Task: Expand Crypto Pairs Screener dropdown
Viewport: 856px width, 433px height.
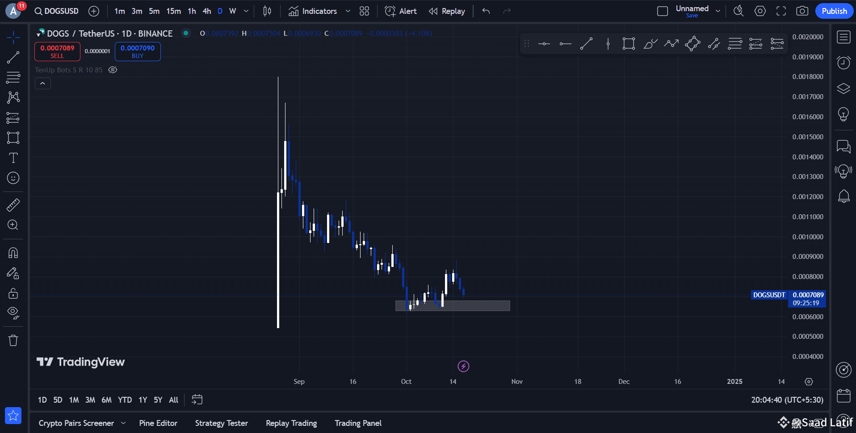Action: [123, 423]
